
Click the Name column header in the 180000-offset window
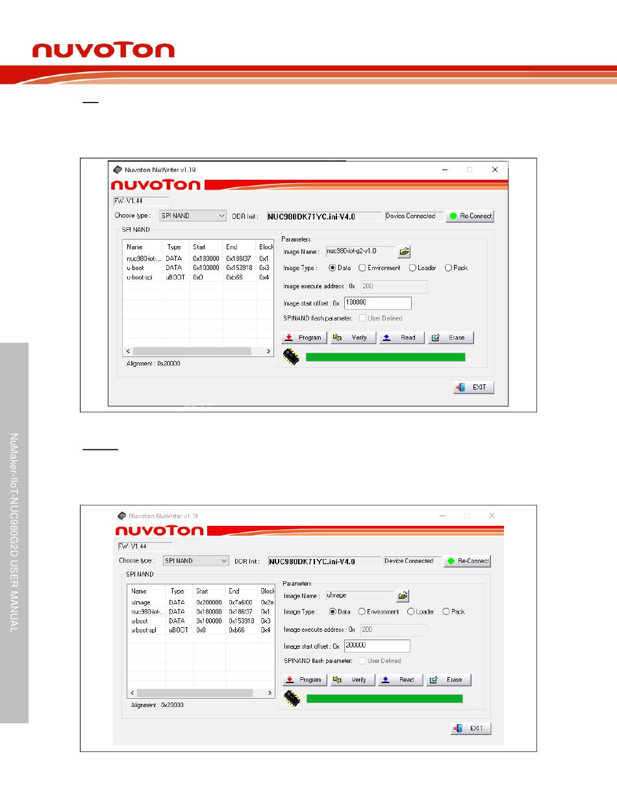click(143, 247)
